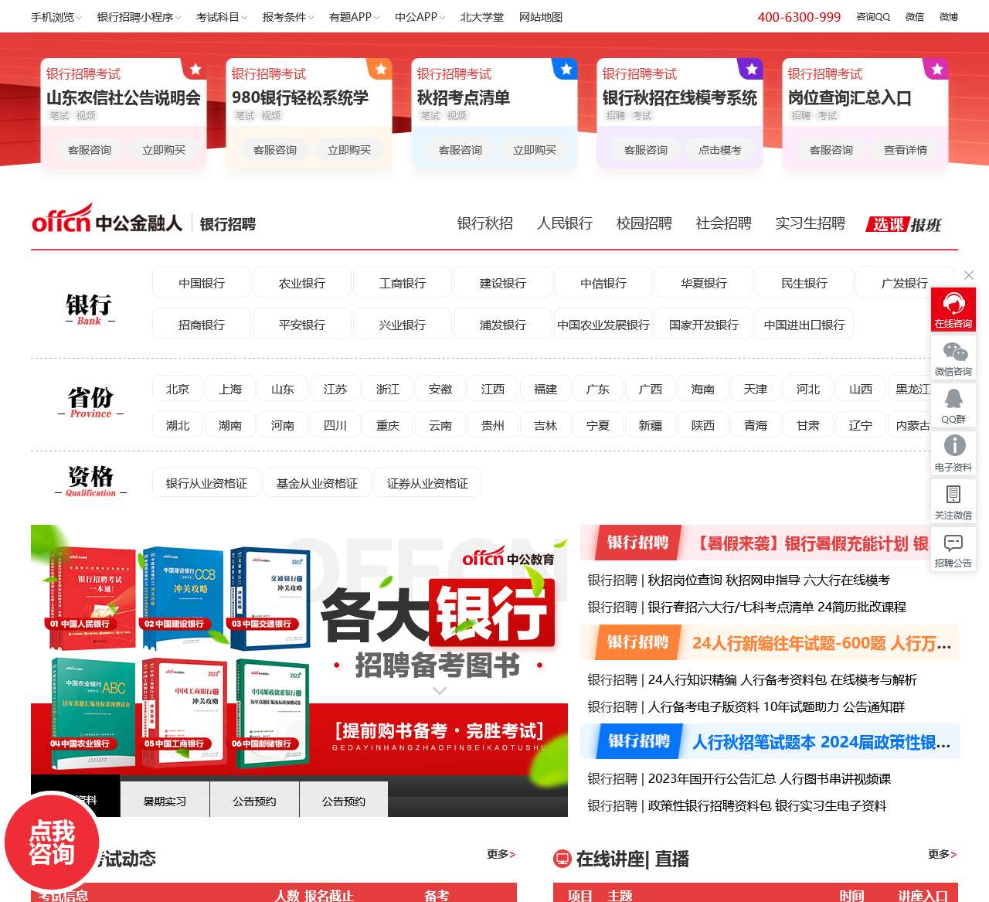Expand the 报考条件 dropdown menu
989x902 pixels.
point(284,16)
